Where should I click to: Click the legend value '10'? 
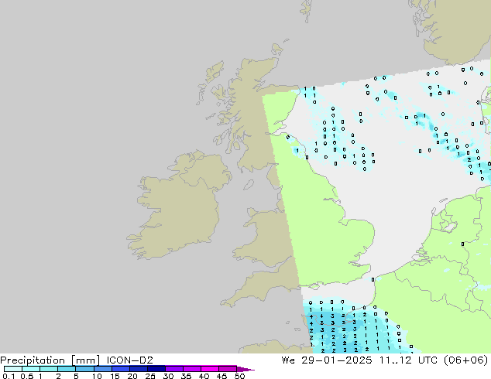[x=97, y=376]
